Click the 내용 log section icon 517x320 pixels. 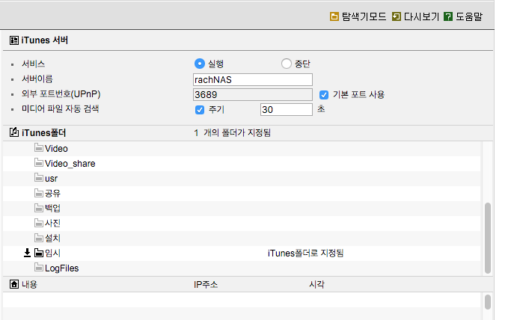point(14,284)
